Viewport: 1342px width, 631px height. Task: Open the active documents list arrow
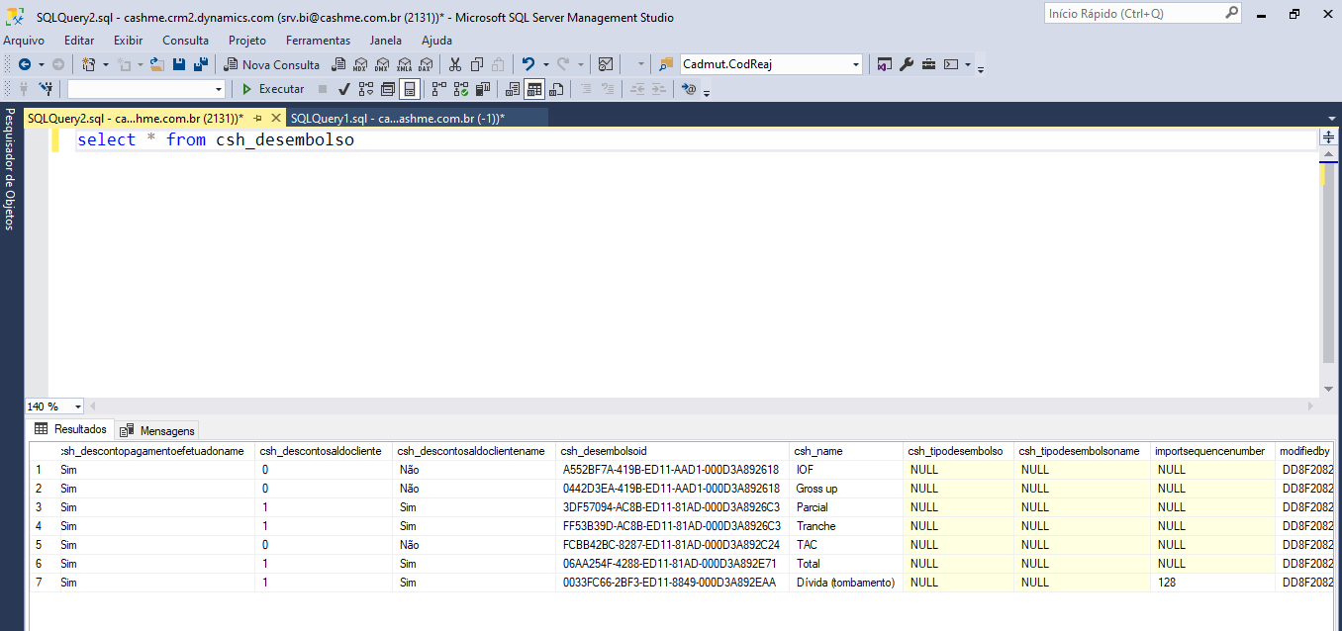point(1331,118)
